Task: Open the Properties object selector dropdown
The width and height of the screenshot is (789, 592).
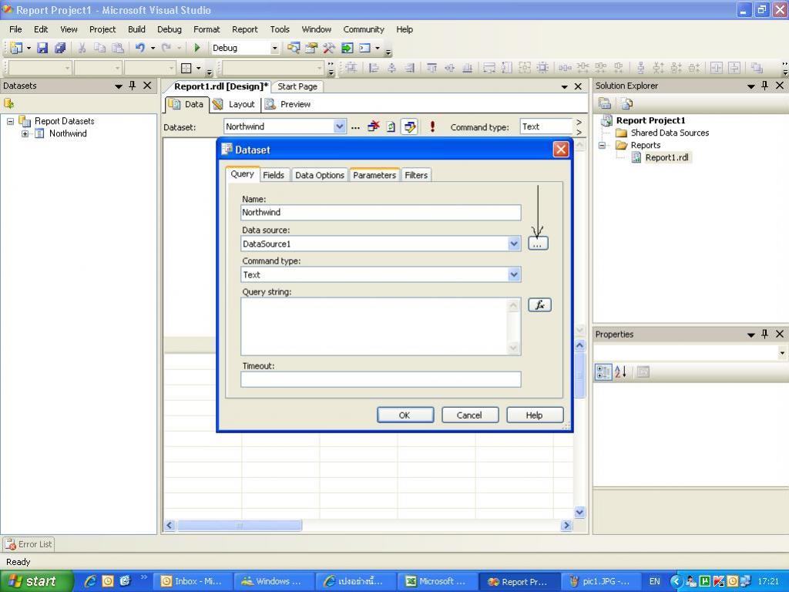Action: [x=782, y=353]
